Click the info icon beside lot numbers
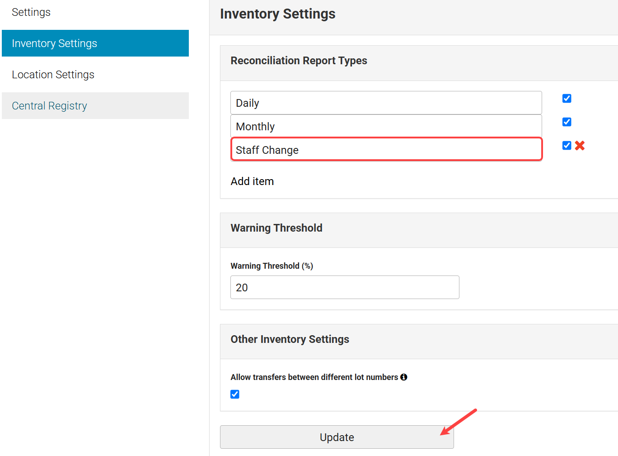The height and width of the screenshot is (456, 618). (404, 377)
